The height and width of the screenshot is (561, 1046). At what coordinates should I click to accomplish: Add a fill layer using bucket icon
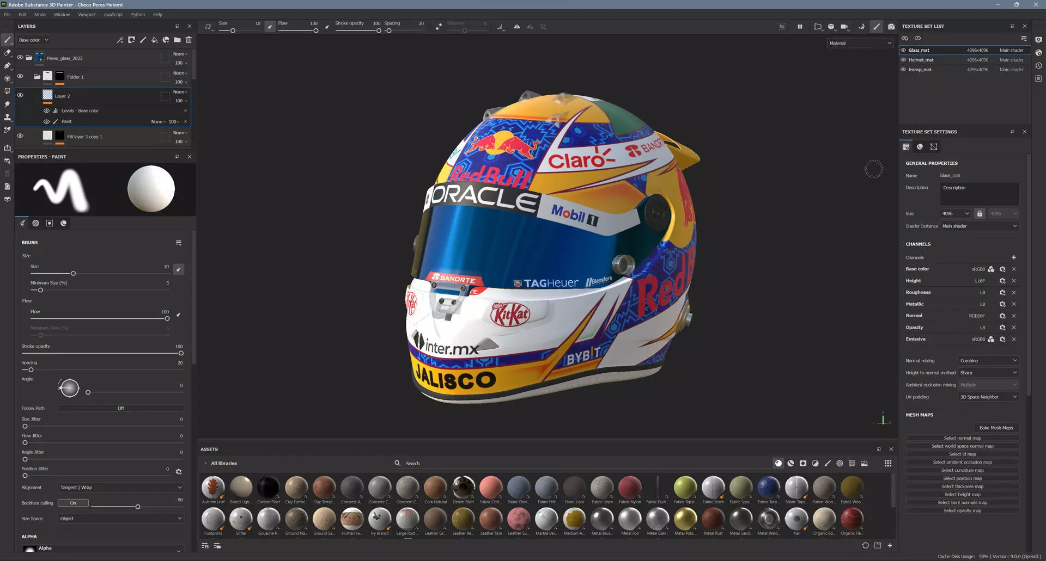coord(154,40)
